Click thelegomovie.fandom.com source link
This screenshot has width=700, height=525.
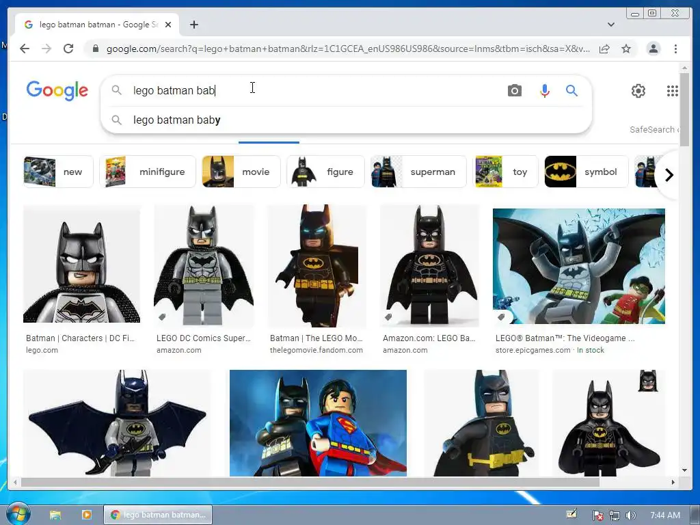click(x=316, y=351)
